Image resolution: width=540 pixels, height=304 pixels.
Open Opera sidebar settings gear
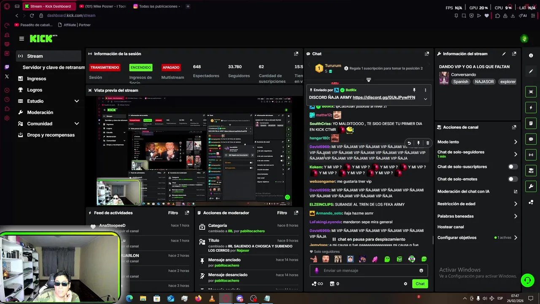click(7, 118)
